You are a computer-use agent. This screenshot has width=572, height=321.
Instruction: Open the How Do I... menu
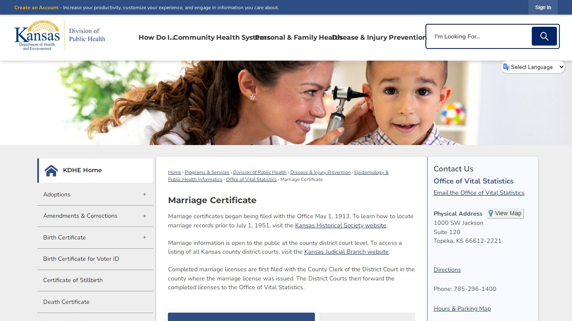(156, 38)
